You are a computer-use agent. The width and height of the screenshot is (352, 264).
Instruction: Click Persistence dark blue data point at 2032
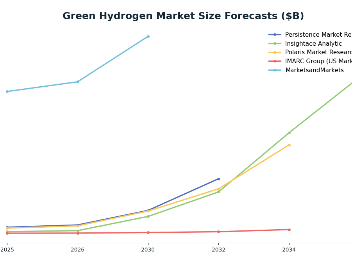[x=218, y=179]
